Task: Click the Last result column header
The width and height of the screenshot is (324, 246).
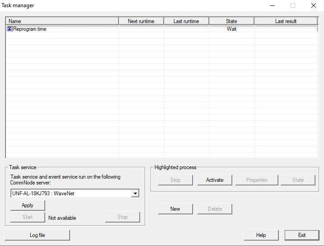Action: pyautogui.click(x=286, y=21)
